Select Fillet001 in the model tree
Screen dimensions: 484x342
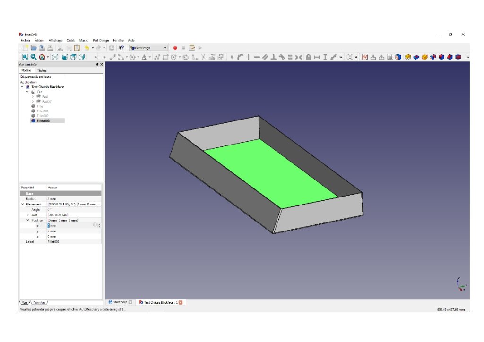click(x=42, y=111)
